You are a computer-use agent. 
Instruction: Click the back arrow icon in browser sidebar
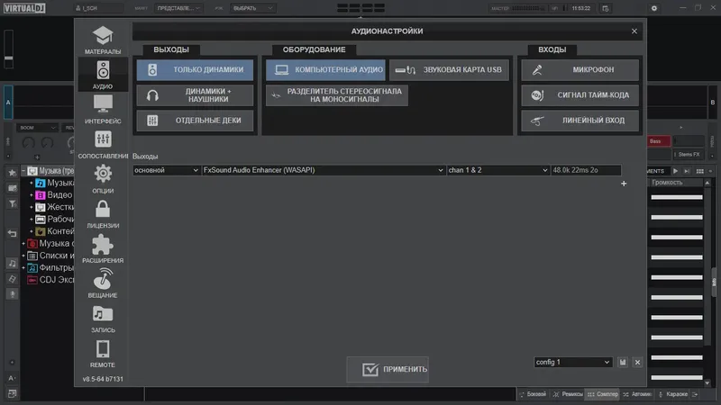point(13,234)
